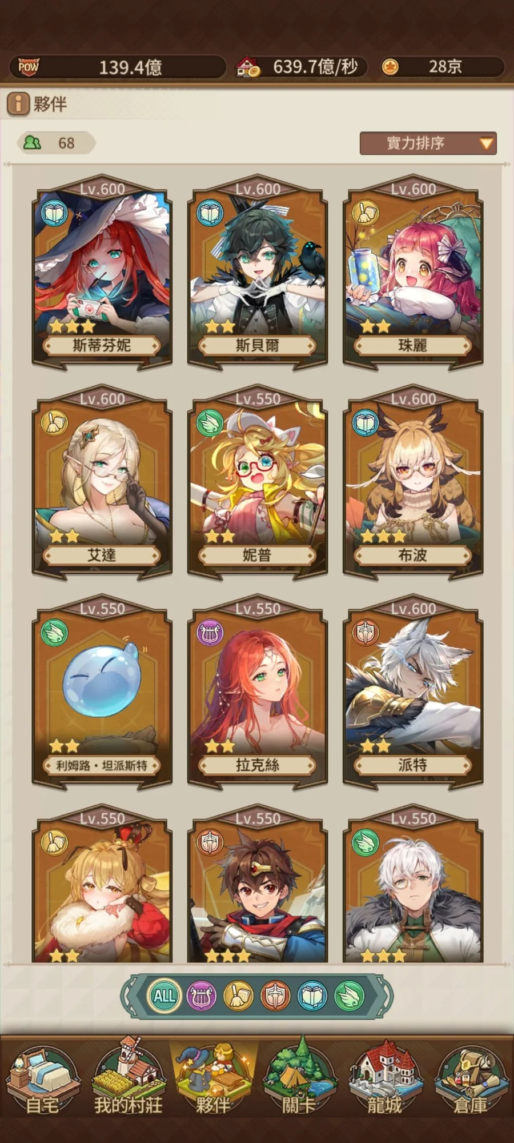Filter by blue book class icon

[313, 997]
